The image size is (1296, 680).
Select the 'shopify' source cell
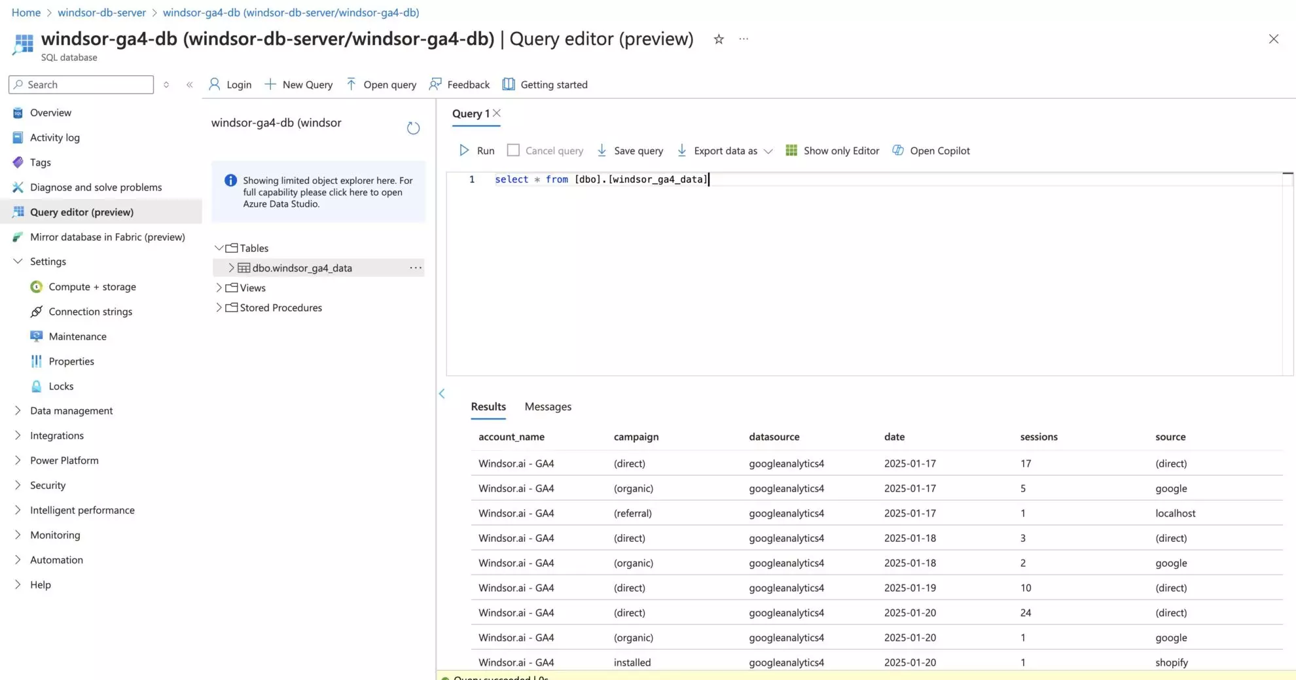(1172, 662)
